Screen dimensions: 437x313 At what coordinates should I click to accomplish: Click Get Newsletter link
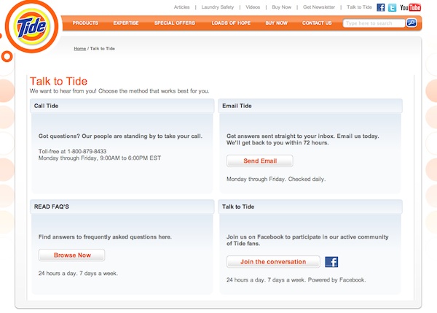319,7
